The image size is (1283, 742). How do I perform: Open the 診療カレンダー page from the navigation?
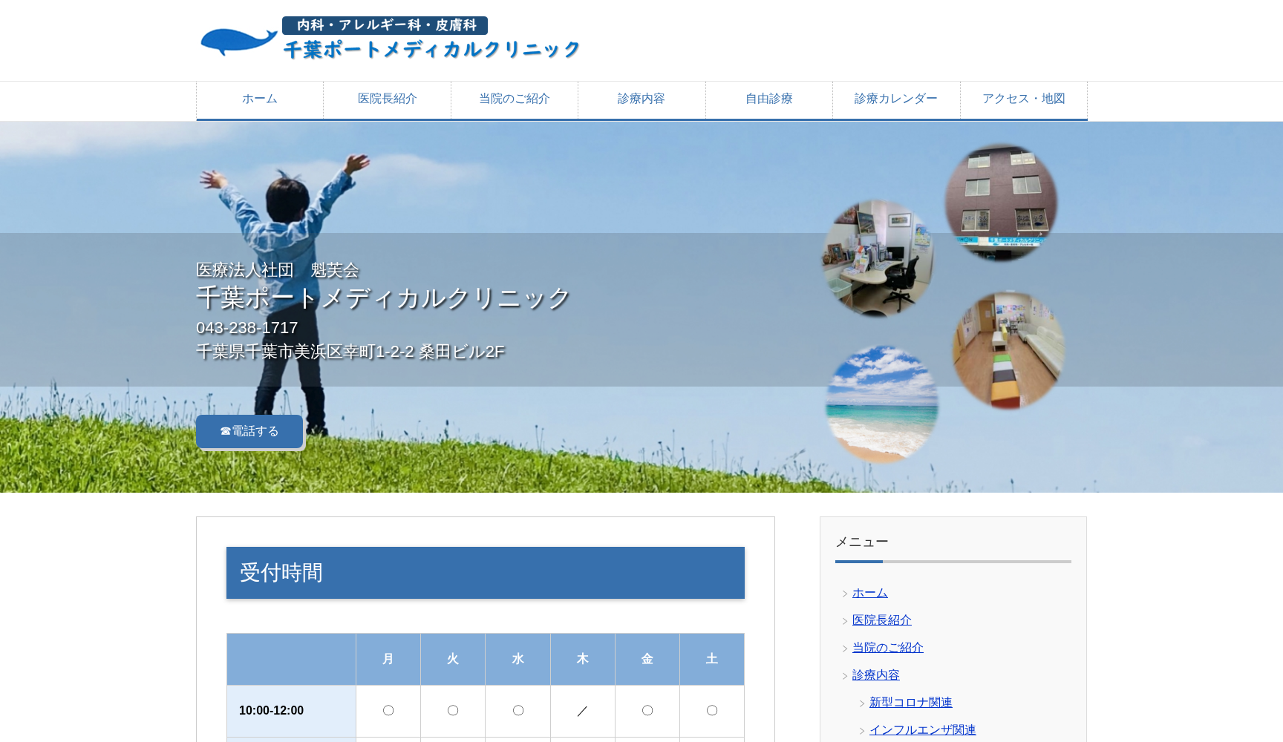click(x=896, y=98)
